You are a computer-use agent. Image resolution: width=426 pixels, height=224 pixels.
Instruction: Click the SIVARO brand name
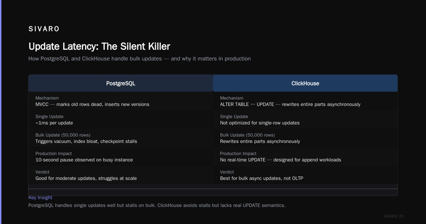click(x=44, y=29)
